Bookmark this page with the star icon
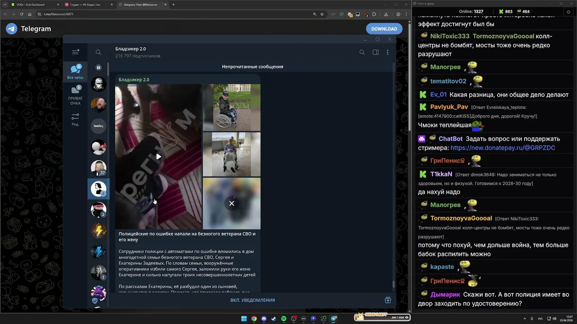The image size is (577, 324). click(x=322, y=14)
